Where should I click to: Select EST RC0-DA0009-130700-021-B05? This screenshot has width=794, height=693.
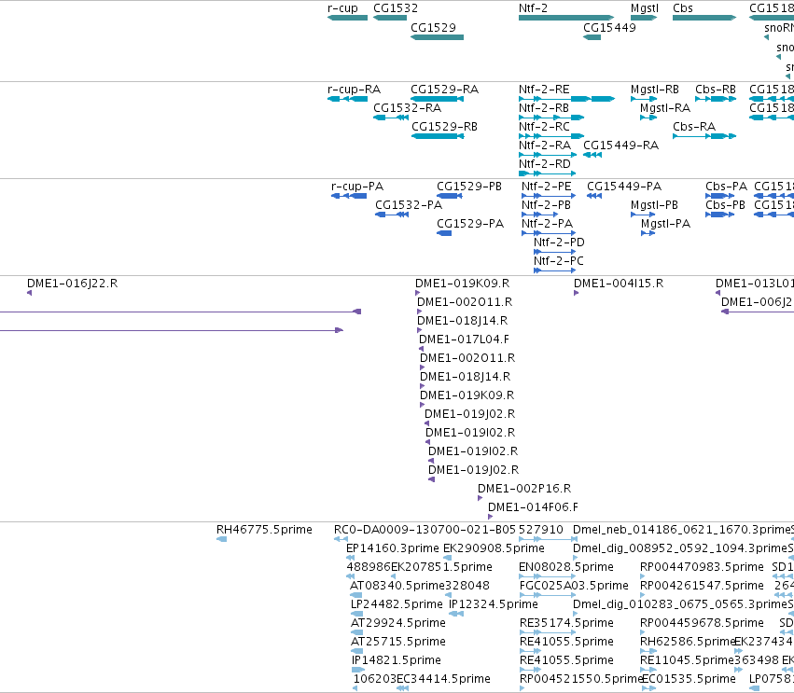[x=341, y=539]
